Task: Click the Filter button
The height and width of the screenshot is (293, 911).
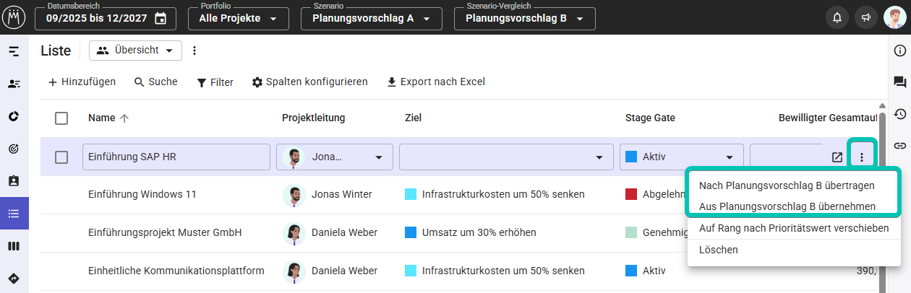Action: 215,82
